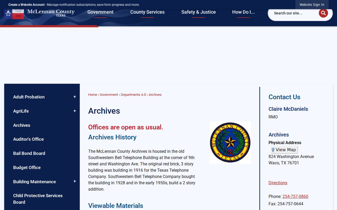
Task: Open the How Do I... menu
Action: tap(244, 12)
